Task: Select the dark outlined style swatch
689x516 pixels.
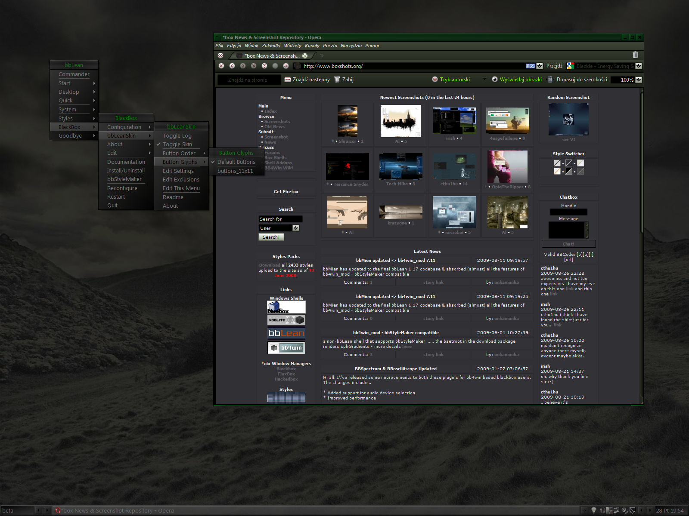Action: pos(569,163)
